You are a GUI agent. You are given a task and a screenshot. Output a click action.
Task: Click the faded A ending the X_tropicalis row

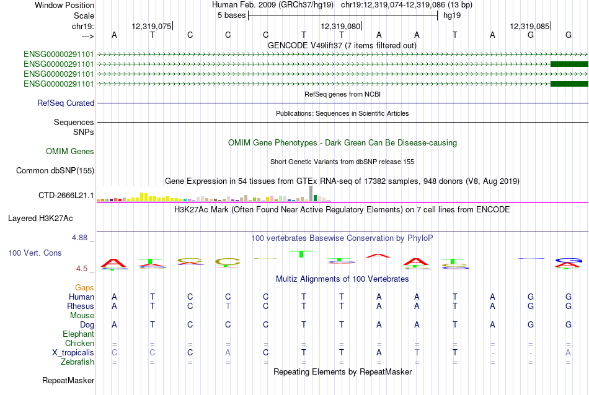point(568,353)
